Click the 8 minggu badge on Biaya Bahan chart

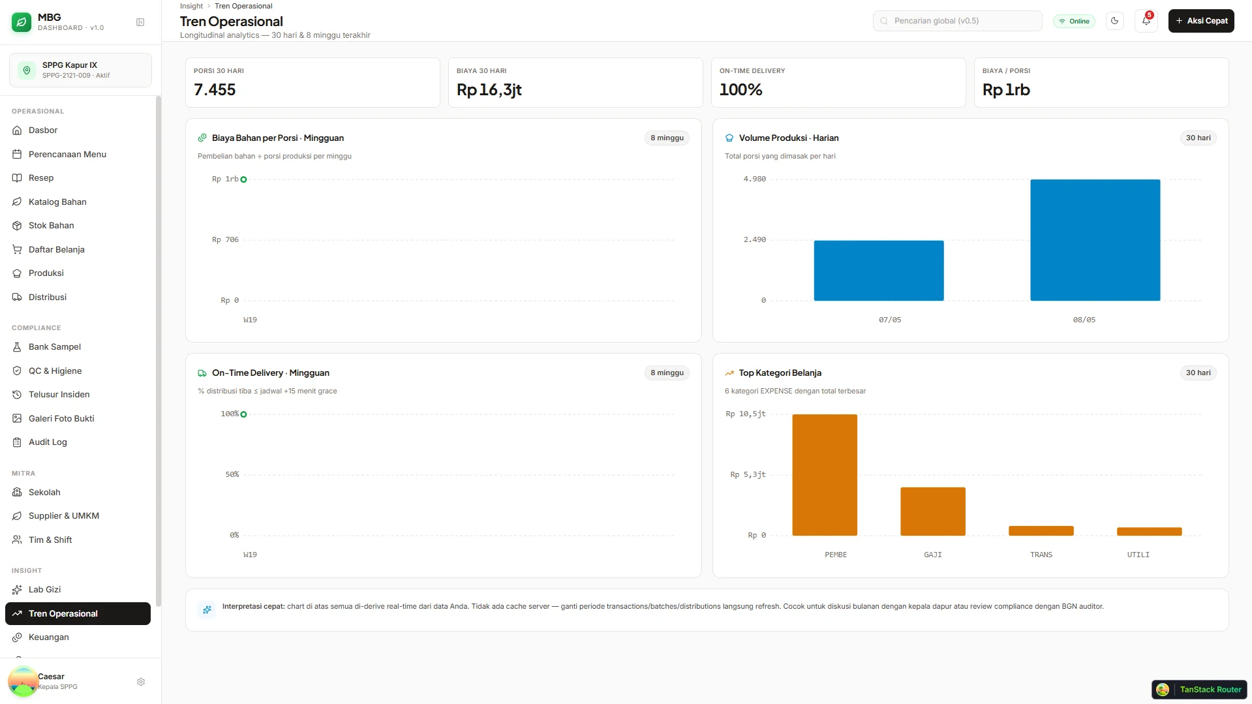click(667, 138)
